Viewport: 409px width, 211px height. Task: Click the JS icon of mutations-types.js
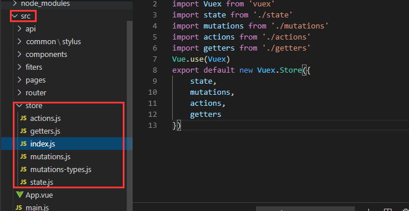23,170
